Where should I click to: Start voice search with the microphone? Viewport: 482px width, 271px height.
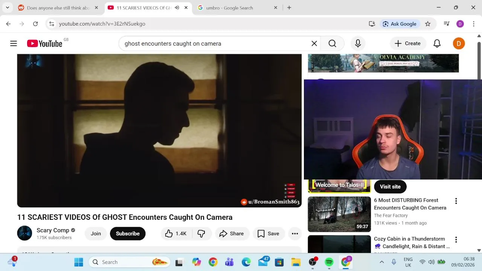click(358, 44)
